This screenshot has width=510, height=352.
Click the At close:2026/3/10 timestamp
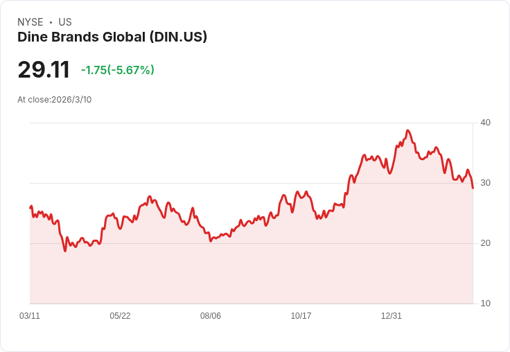click(54, 100)
